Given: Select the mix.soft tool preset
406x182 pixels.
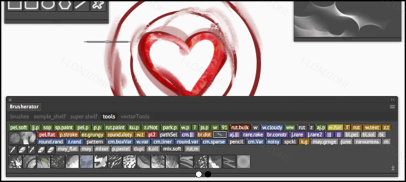Looking at the screenshot, I should (x=172, y=149).
